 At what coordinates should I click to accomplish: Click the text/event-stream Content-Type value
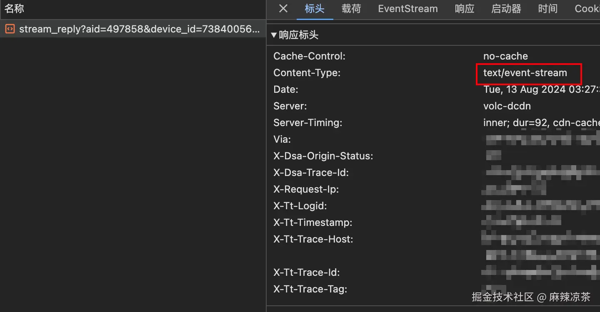click(525, 73)
